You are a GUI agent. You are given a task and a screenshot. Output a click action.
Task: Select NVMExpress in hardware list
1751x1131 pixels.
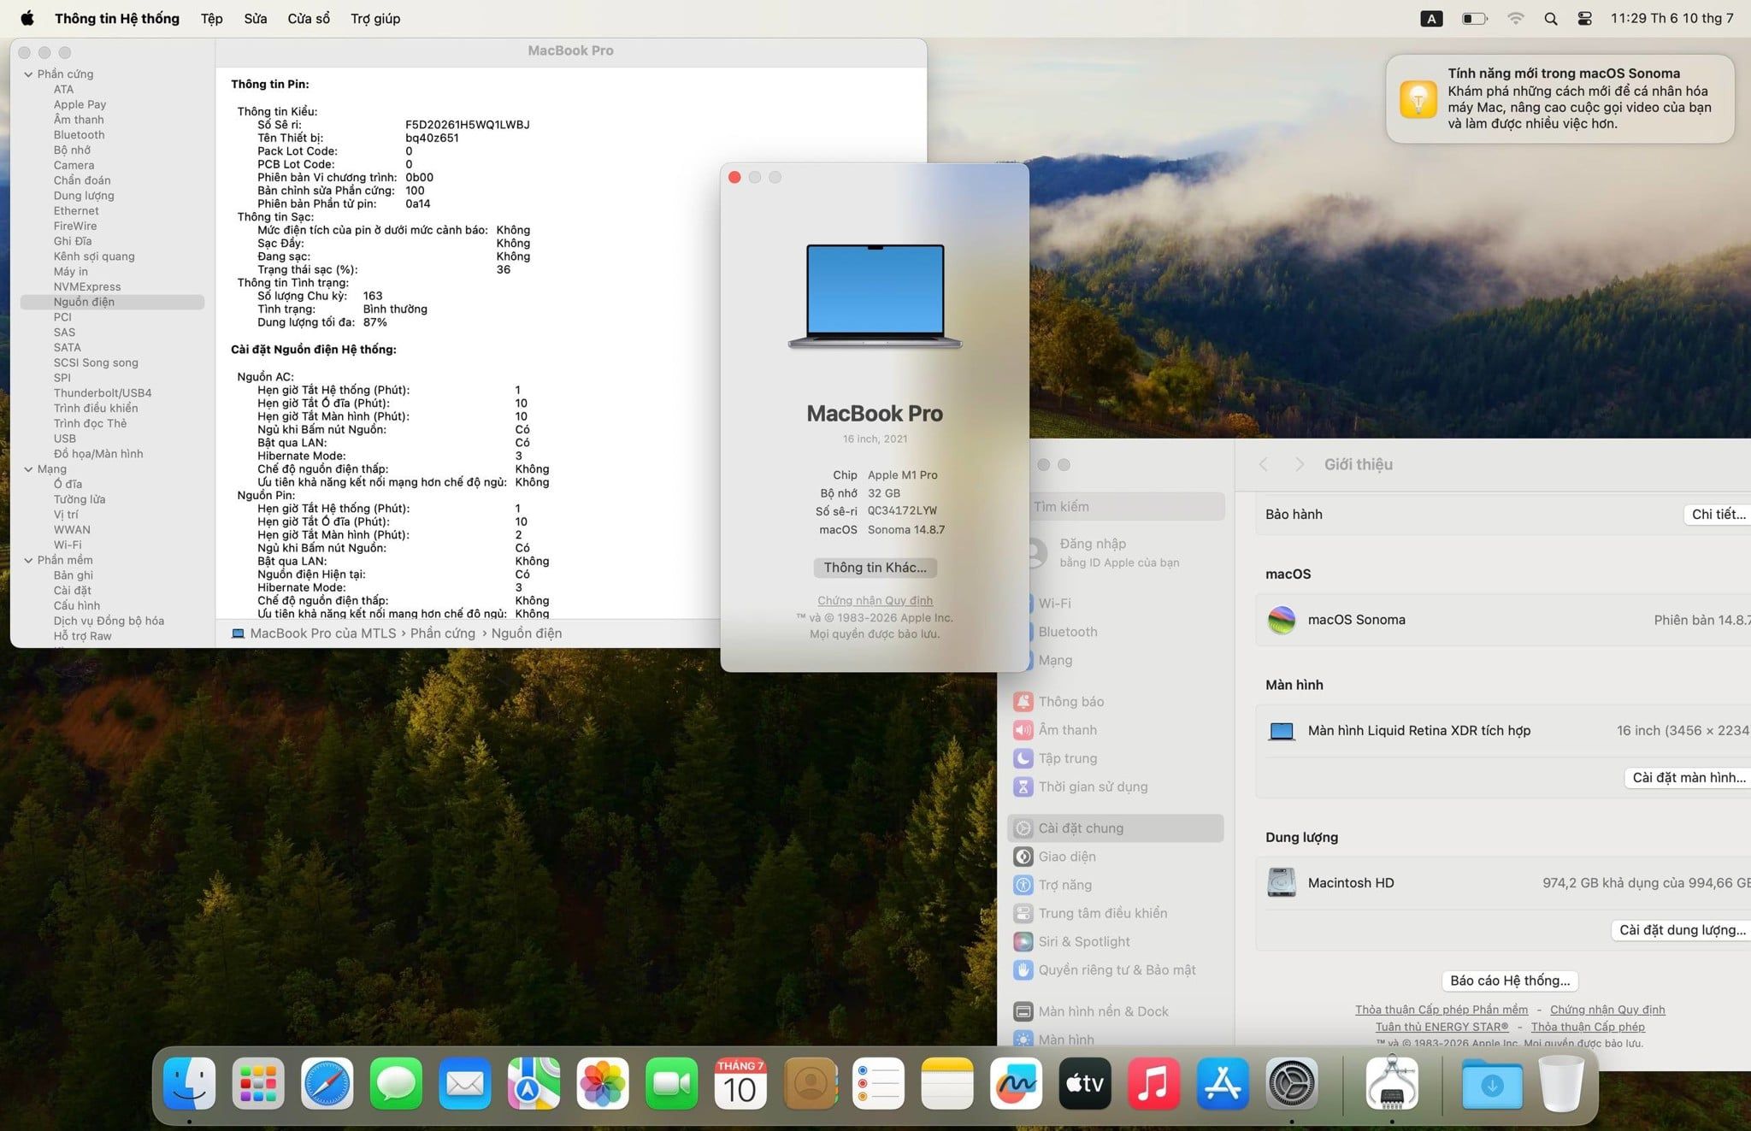point(87,287)
